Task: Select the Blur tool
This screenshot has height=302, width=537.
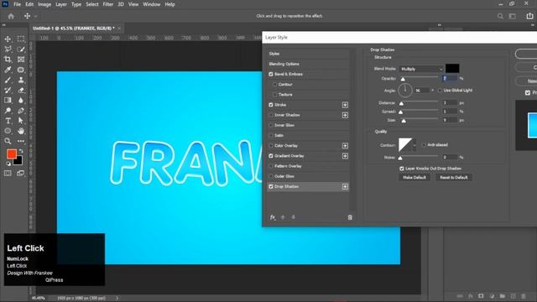Action: tap(21, 101)
